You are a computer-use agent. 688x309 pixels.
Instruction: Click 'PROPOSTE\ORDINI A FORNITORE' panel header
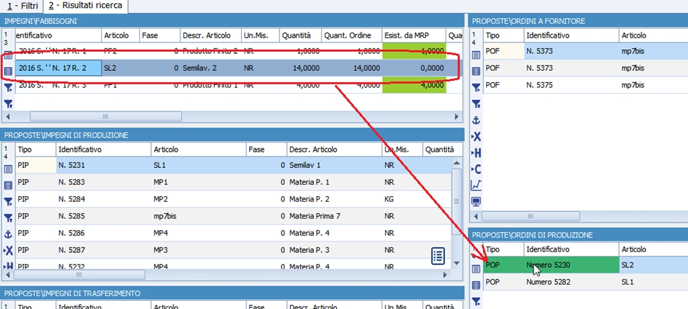tap(579, 21)
